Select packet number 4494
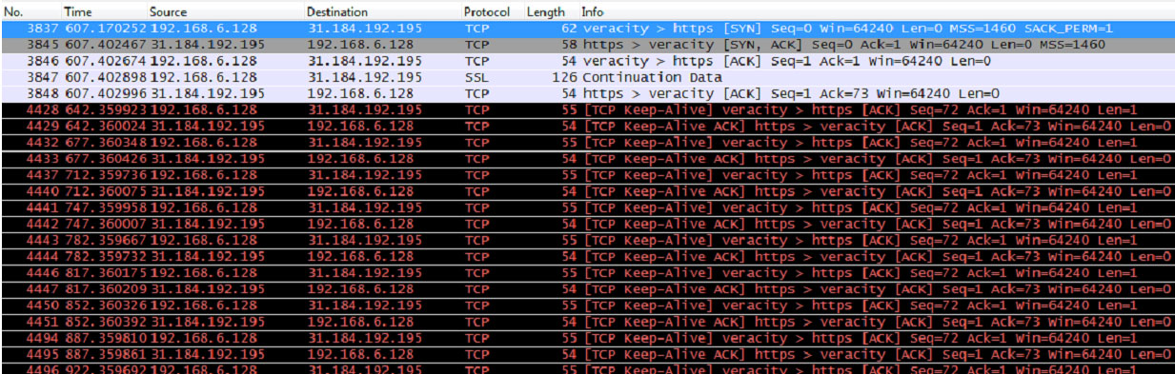Viewport: 1175px width, 374px height. pyautogui.click(x=587, y=337)
